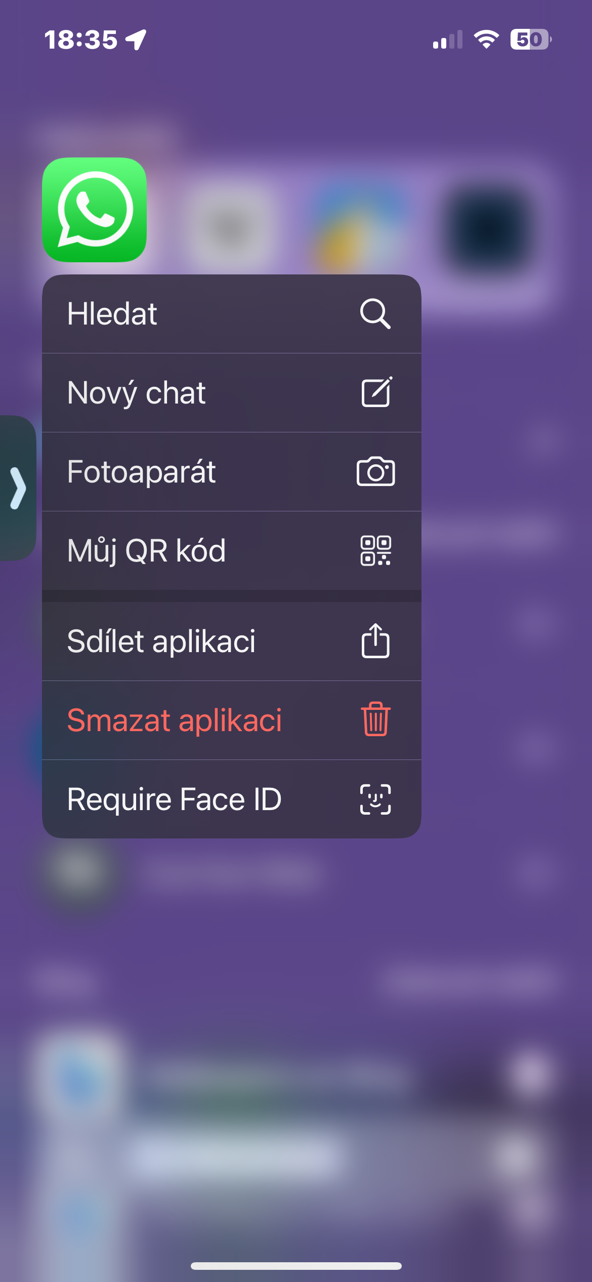
Task: Tap the magnifying glass search icon
Action: point(375,314)
